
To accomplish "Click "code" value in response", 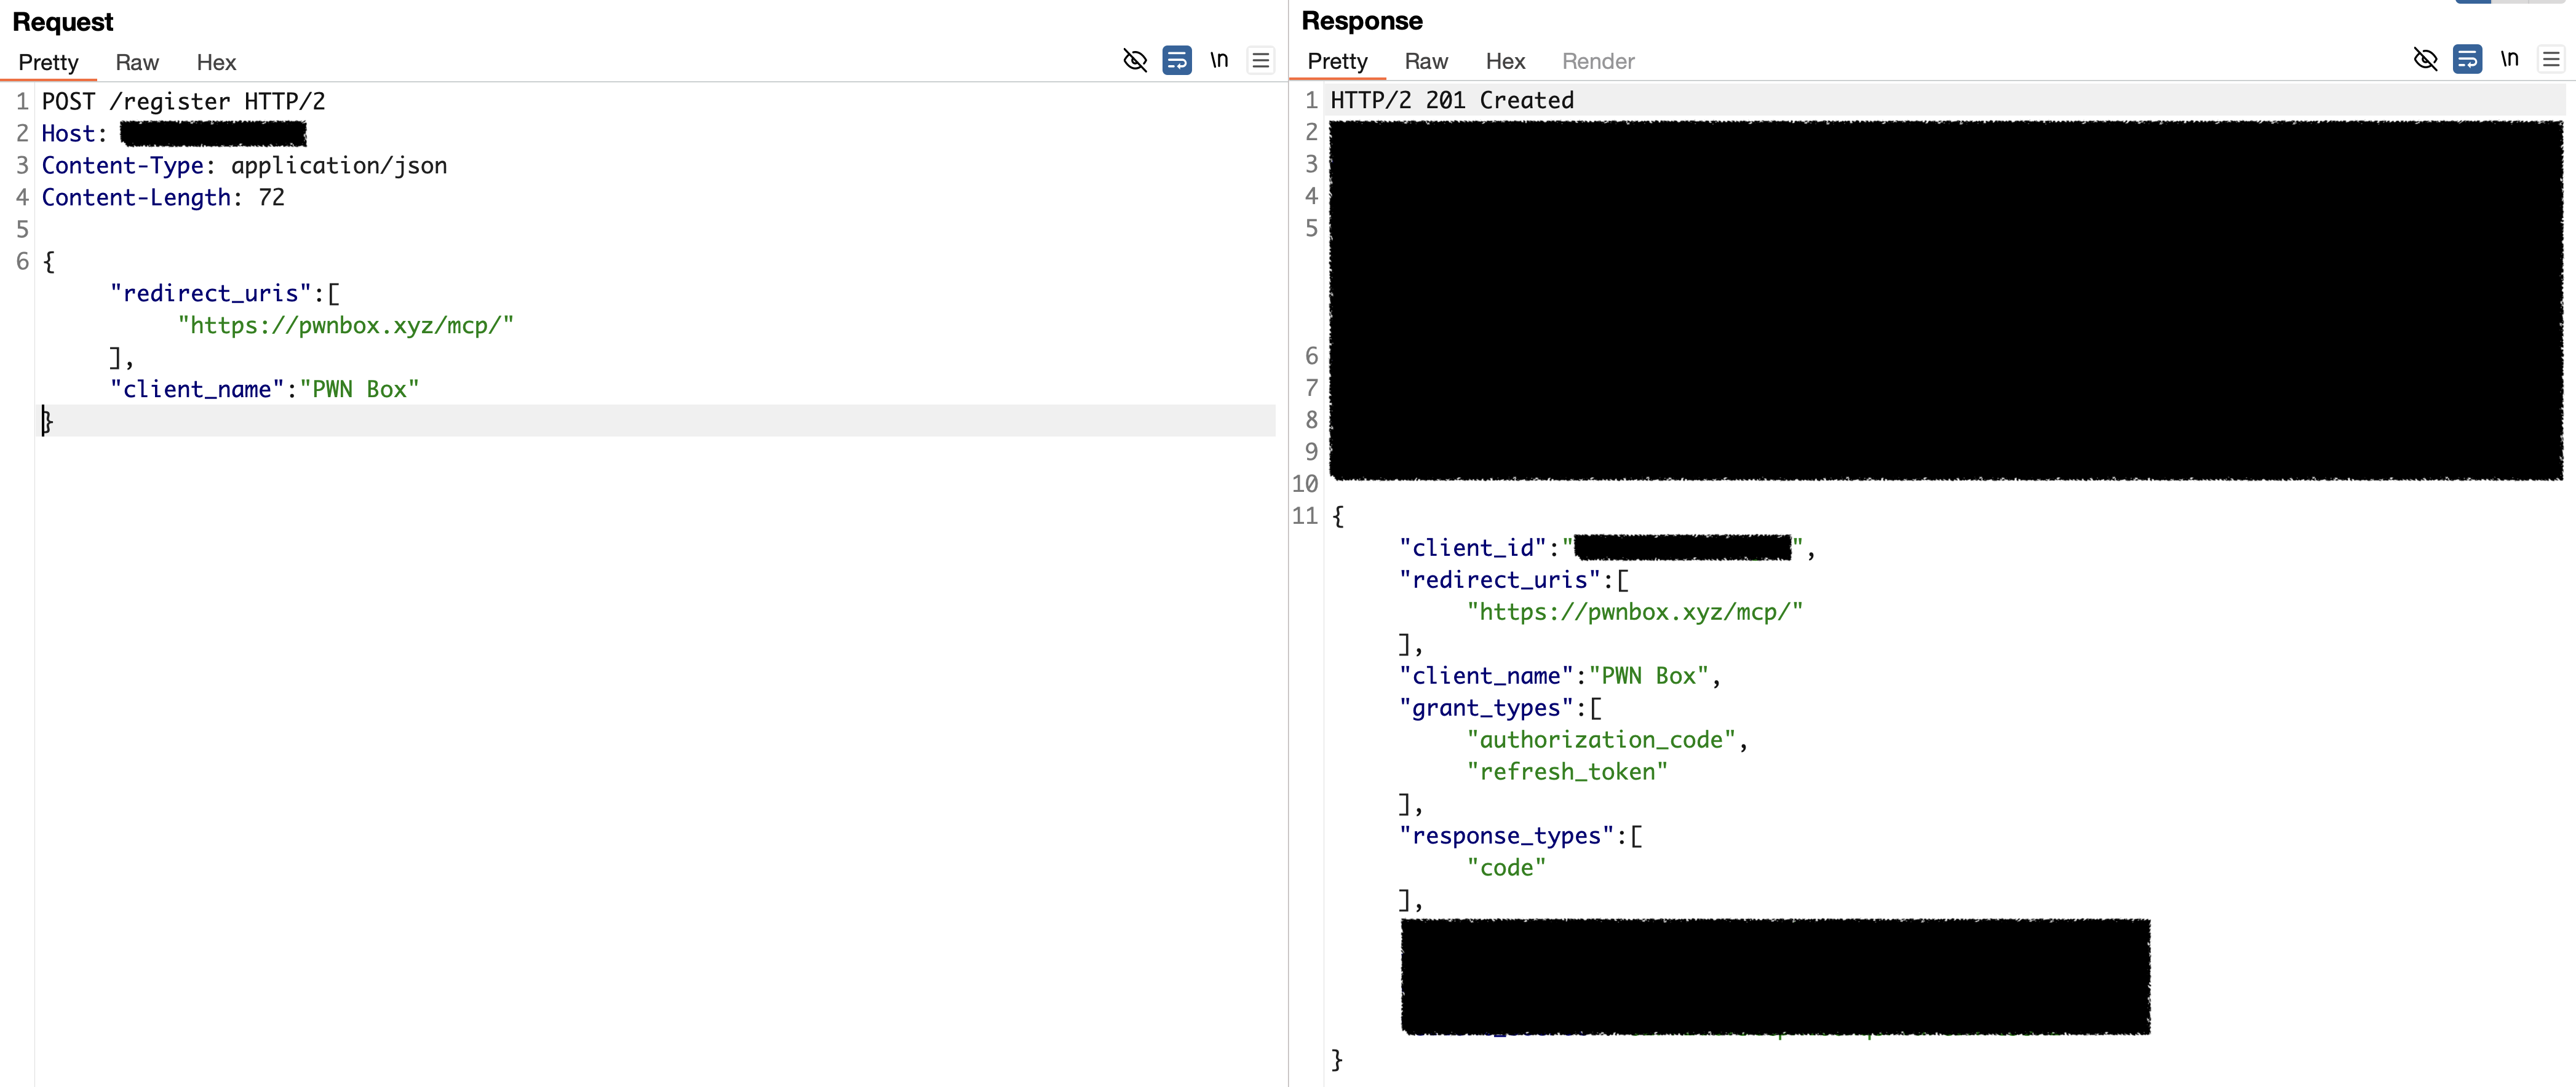I will coord(1506,868).
